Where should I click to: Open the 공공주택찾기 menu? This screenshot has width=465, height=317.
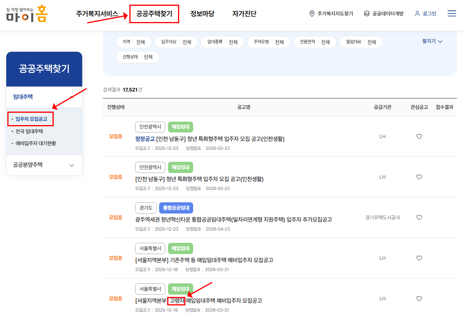(154, 14)
